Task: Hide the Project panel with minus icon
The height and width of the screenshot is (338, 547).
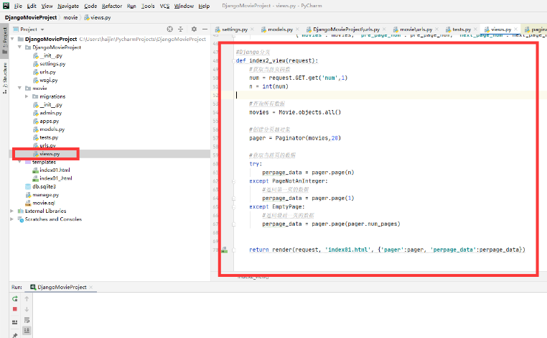Action: [205, 29]
